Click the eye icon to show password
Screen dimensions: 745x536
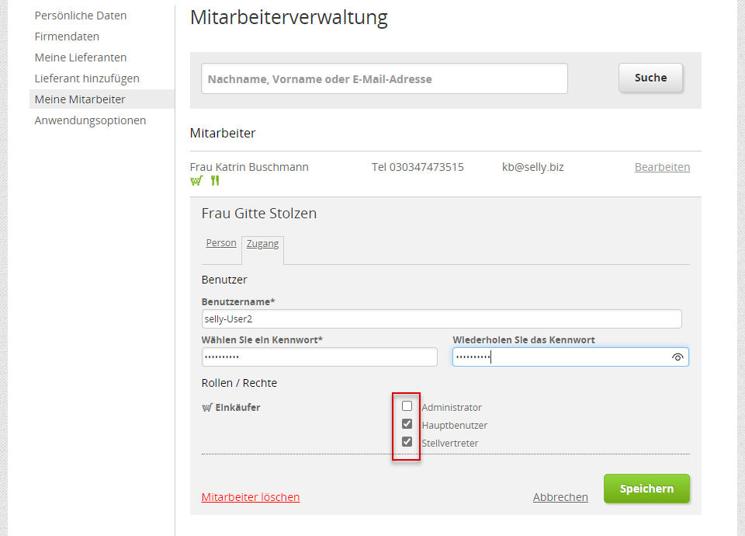coord(677,357)
